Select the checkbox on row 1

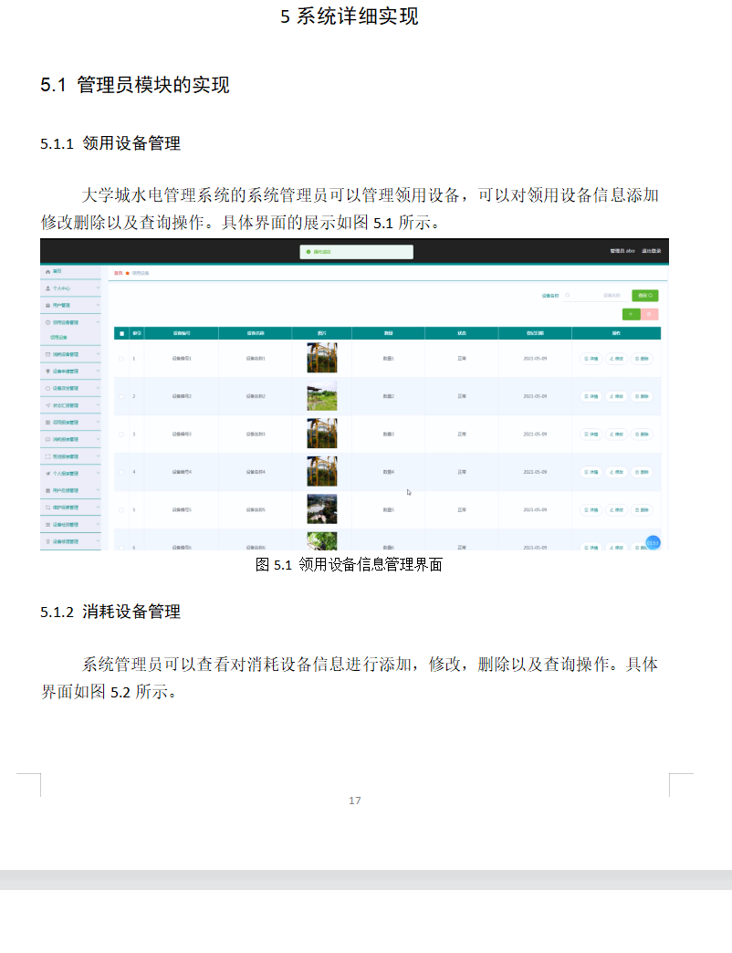[x=121, y=360]
